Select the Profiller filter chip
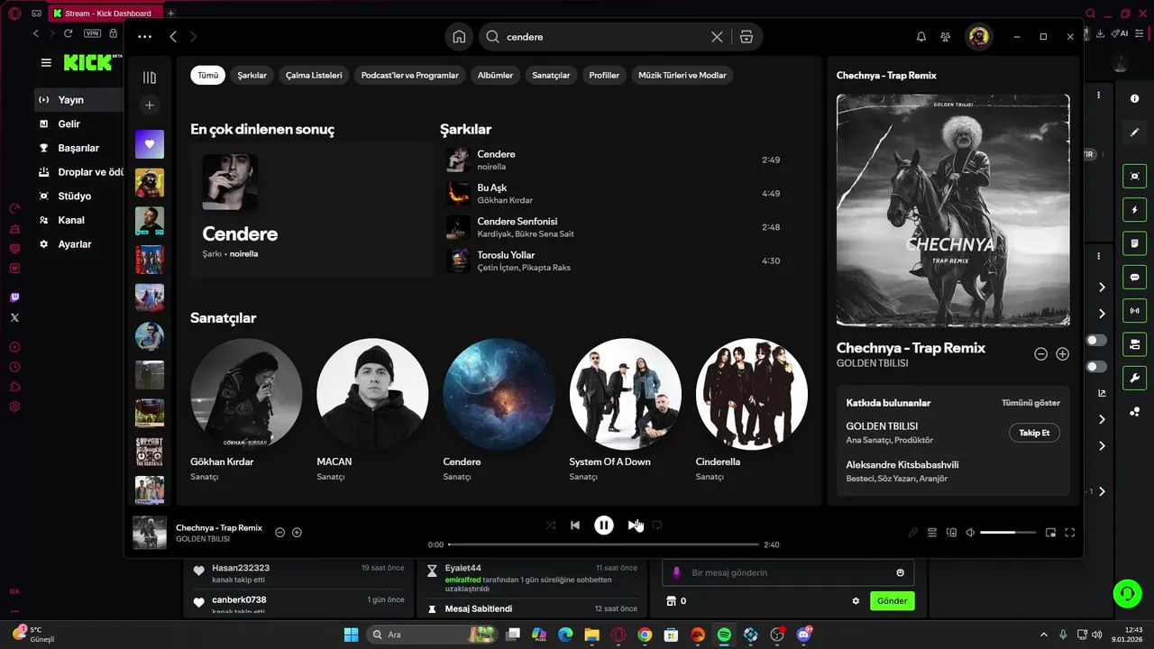 (x=604, y=76)
